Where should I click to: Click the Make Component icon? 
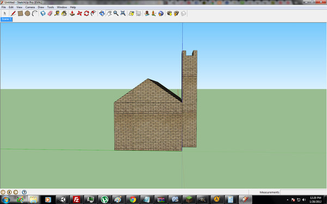click(x=43, y=14)
